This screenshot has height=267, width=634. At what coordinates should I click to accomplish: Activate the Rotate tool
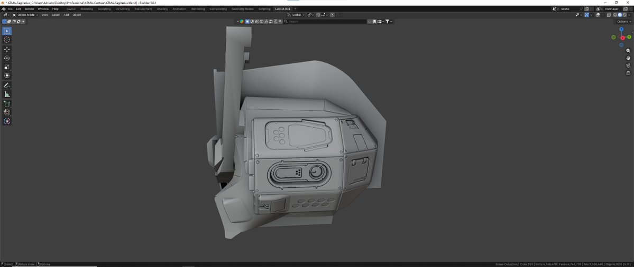7,58
